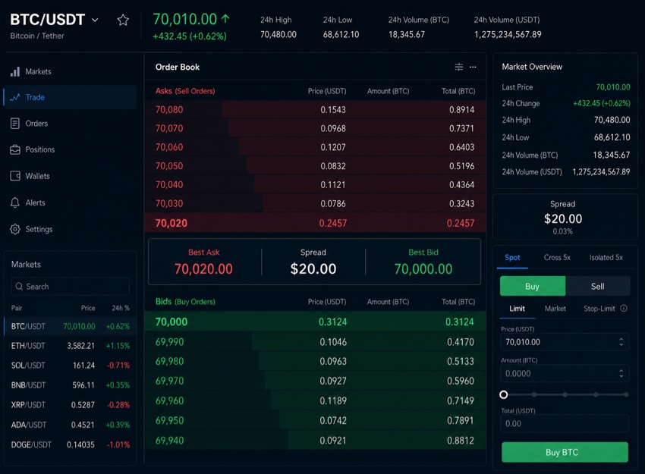Click the header last price 70,010.00
This screenshot has width=645, height=474.
point(184,19)
